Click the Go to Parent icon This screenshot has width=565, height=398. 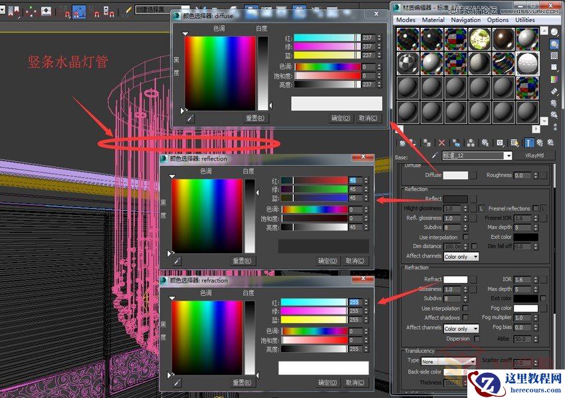pos(538,142)
